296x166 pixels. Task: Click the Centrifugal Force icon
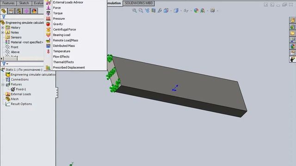(48, 30)
